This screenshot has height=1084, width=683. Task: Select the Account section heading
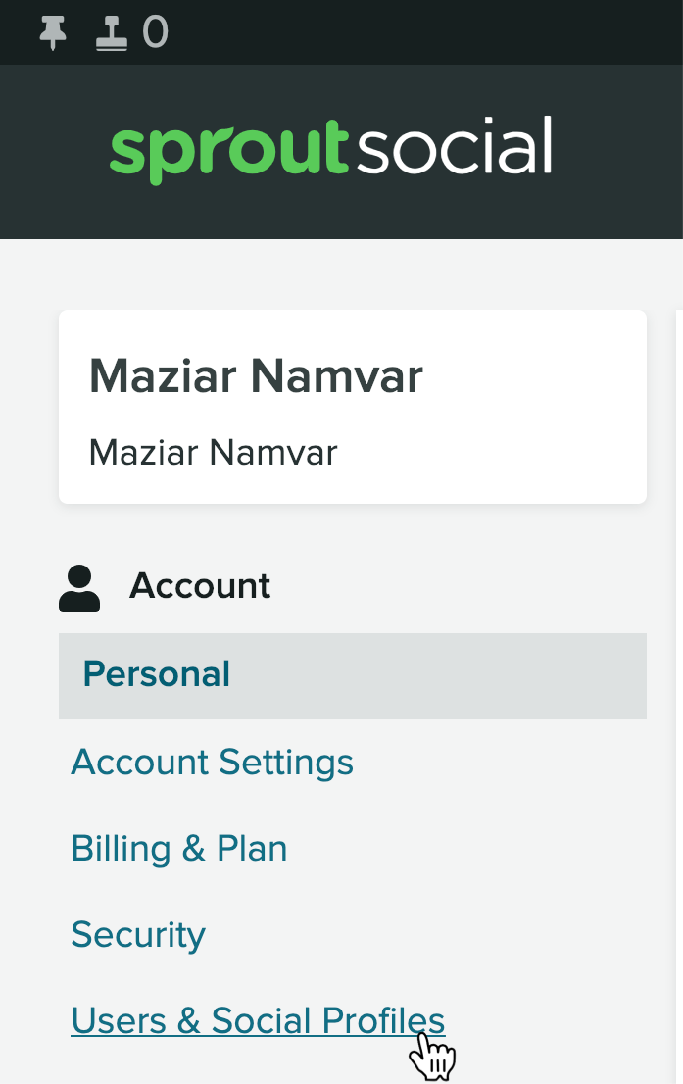(200, 586)
